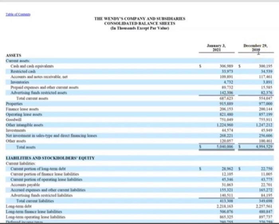
Task: Select the 'Investments' row label
Action: point(16,130)
